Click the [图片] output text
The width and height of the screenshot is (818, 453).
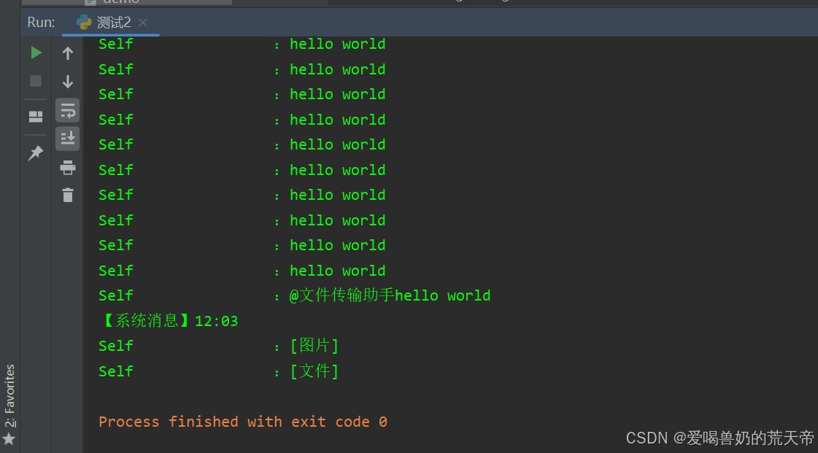click(x=315, y=346)
